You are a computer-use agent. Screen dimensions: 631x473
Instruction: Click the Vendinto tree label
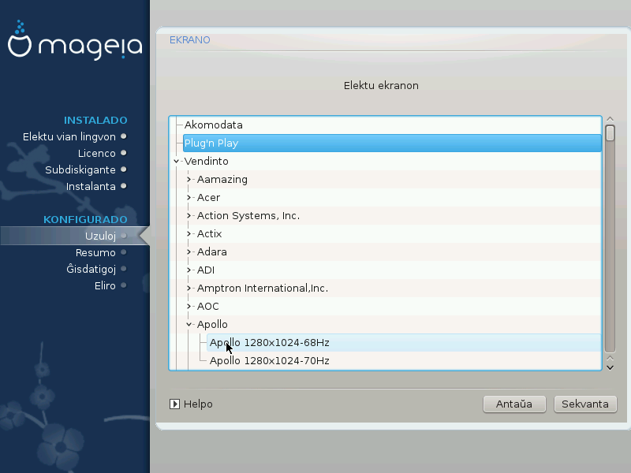tap(207, 162)
